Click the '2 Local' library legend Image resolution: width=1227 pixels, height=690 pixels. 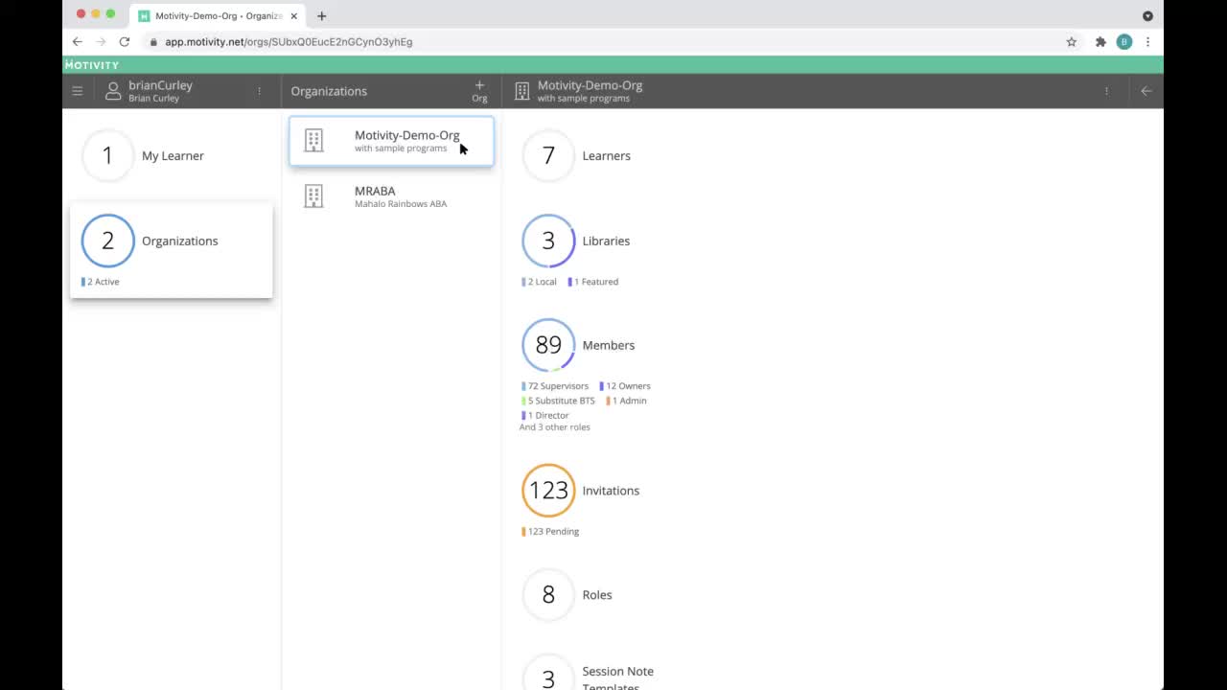tap(540, 282)
